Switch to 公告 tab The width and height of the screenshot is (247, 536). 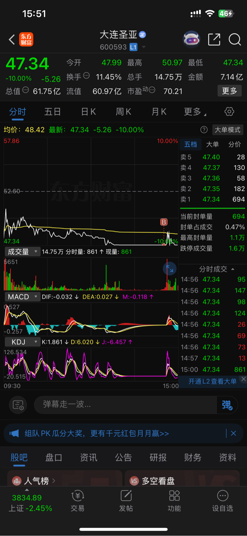pyautogui.click(x=123, y=457)
